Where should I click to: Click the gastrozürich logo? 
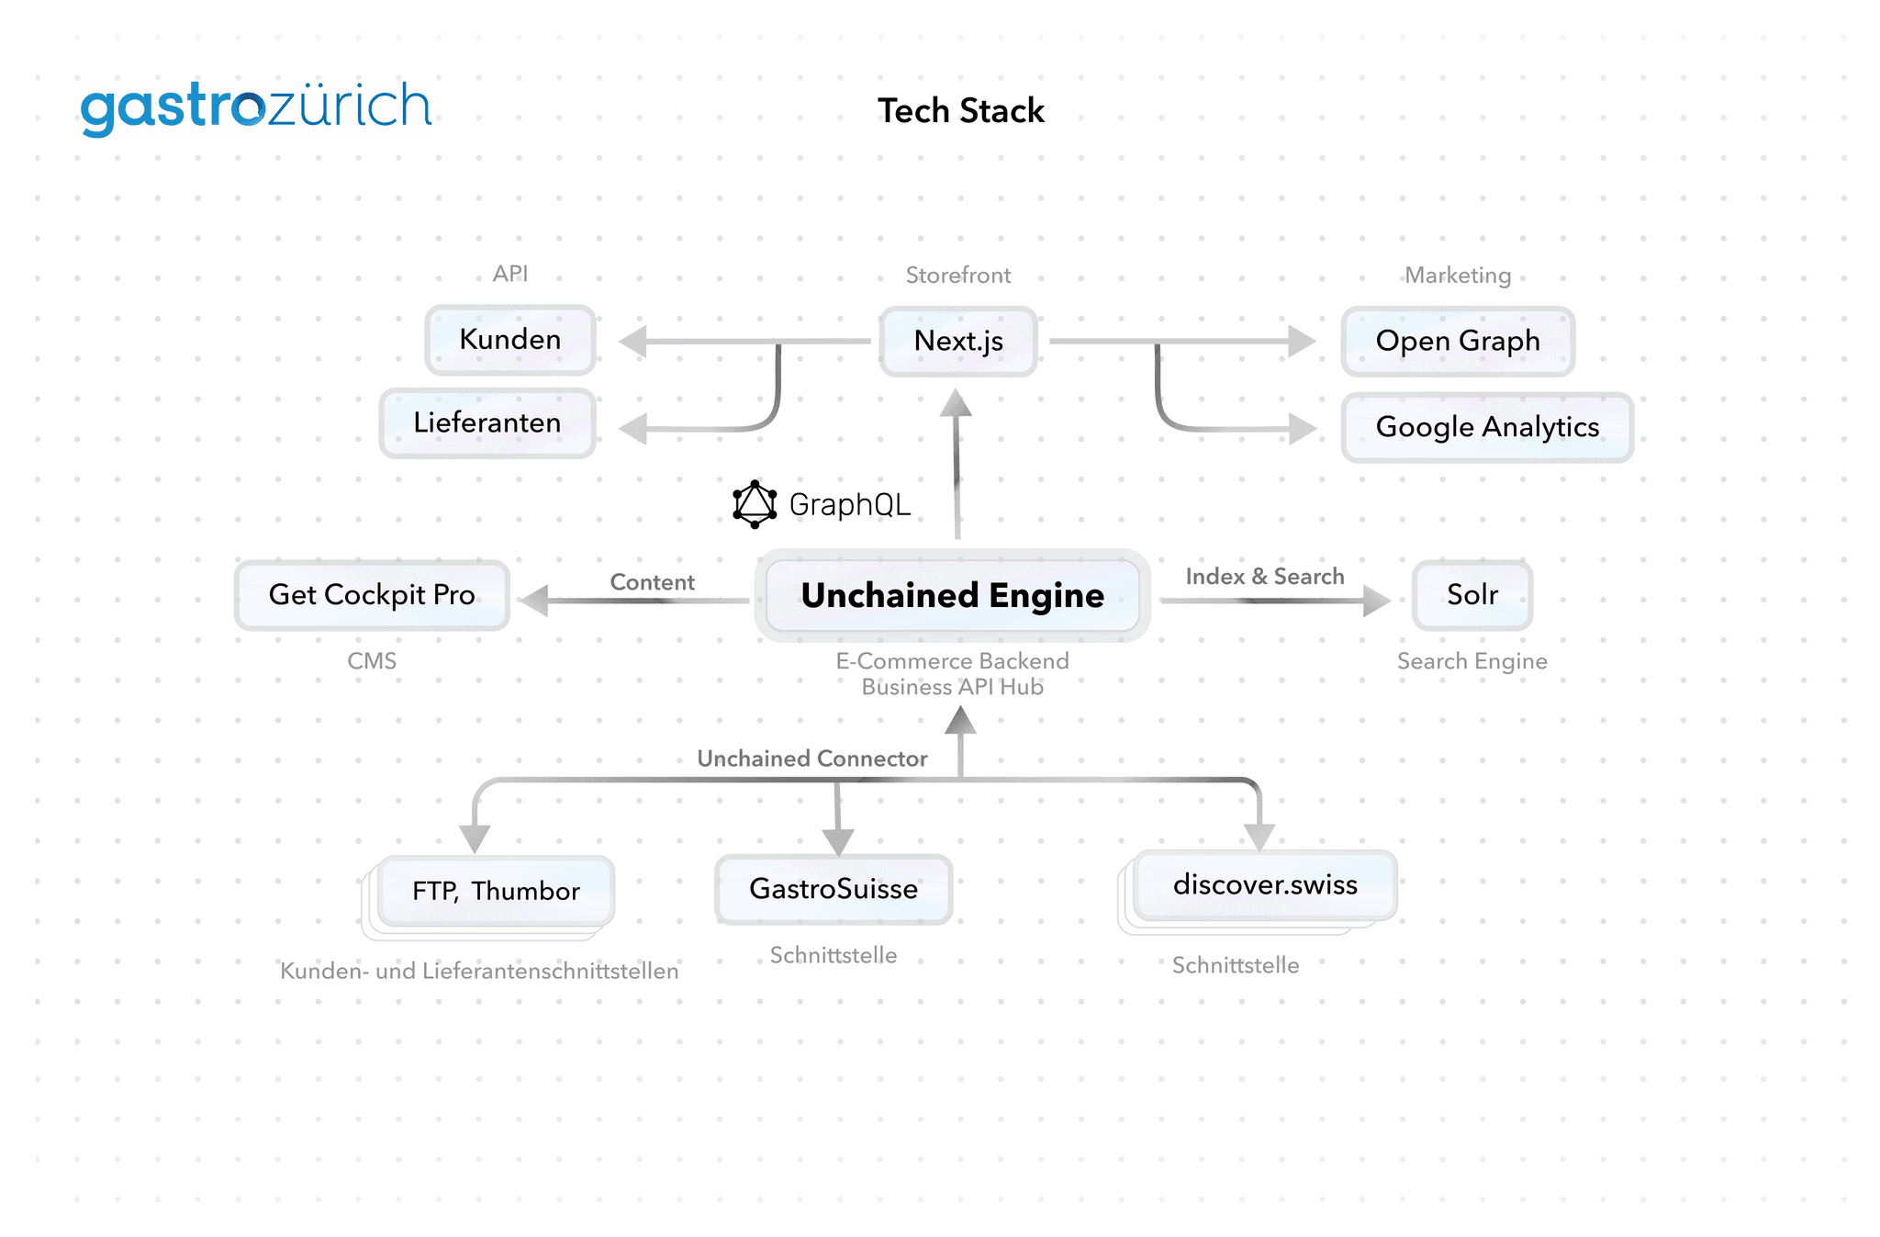point(256,108)
